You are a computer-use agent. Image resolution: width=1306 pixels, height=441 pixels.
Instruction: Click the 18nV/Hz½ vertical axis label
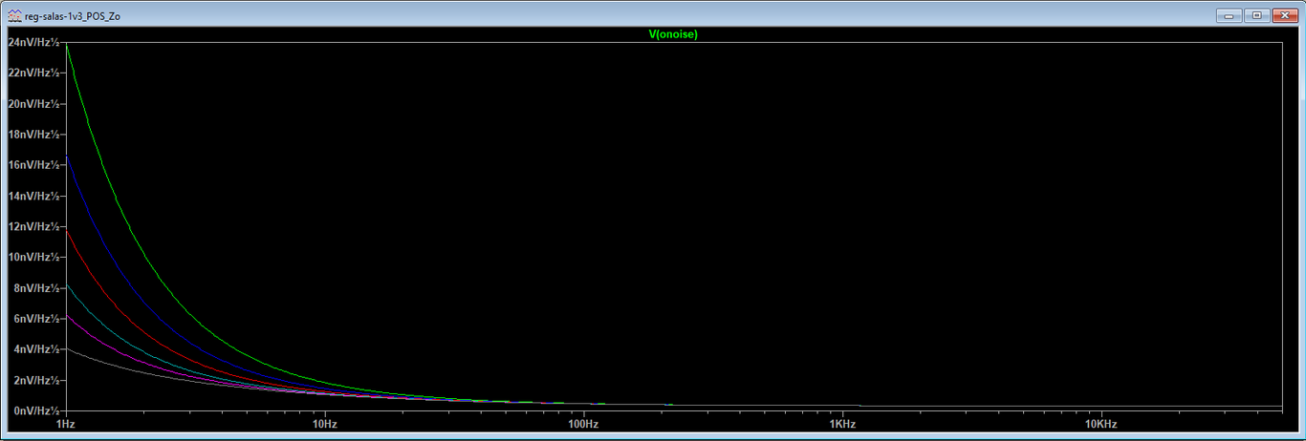click(33, 135)
